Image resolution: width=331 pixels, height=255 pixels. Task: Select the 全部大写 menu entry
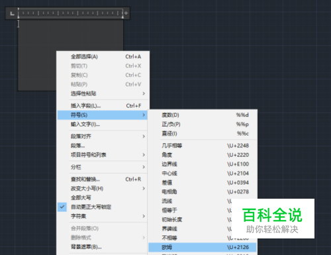click(x=103, y=198)
